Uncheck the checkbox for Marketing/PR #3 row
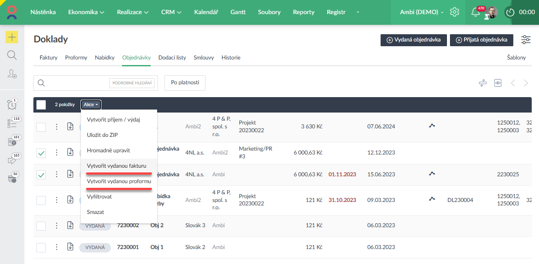This screenshot has width=539, height=264. pos(41,153)
